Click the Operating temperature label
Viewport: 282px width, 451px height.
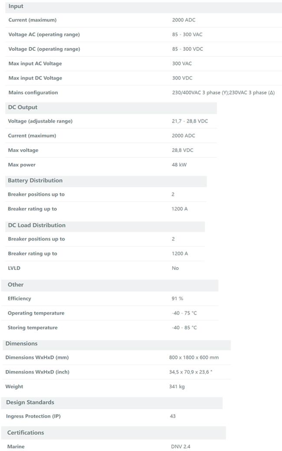(x=36, y=313)
